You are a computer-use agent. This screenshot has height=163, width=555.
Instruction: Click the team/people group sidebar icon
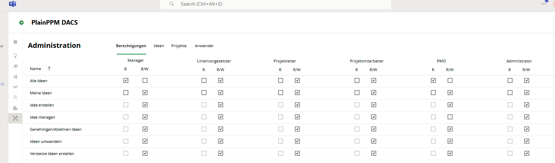click(15, 87)
